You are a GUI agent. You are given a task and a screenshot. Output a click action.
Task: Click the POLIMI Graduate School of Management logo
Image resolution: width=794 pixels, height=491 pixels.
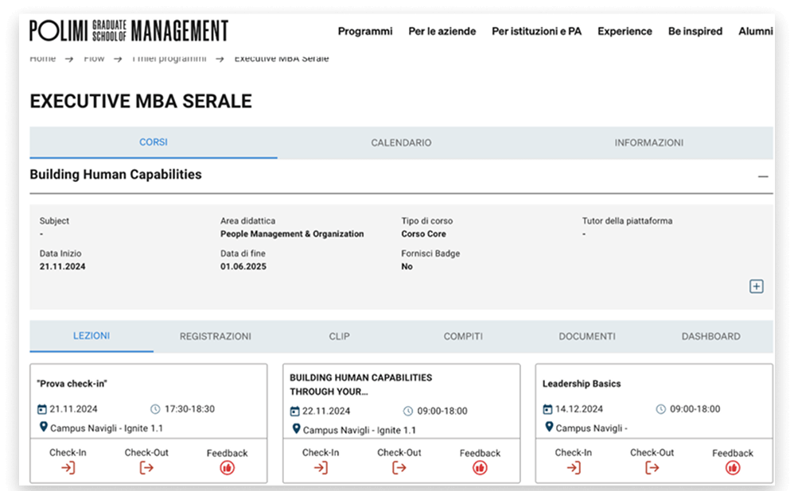[129, 31]
